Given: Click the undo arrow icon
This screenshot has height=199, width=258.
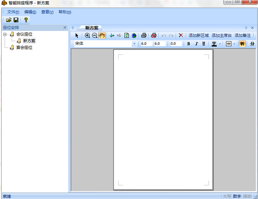Looking at the screenshot, I should (x=164, y=36).
